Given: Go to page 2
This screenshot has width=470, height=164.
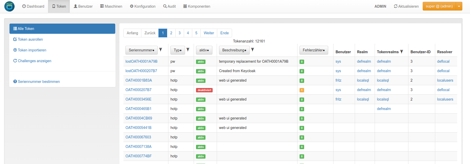Looking at the screenshot, I should click(171, 33).
